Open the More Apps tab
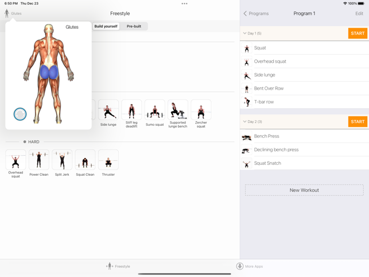Viewport: 369px width, 277px height. pyautogui.click(x=249, y=266)
